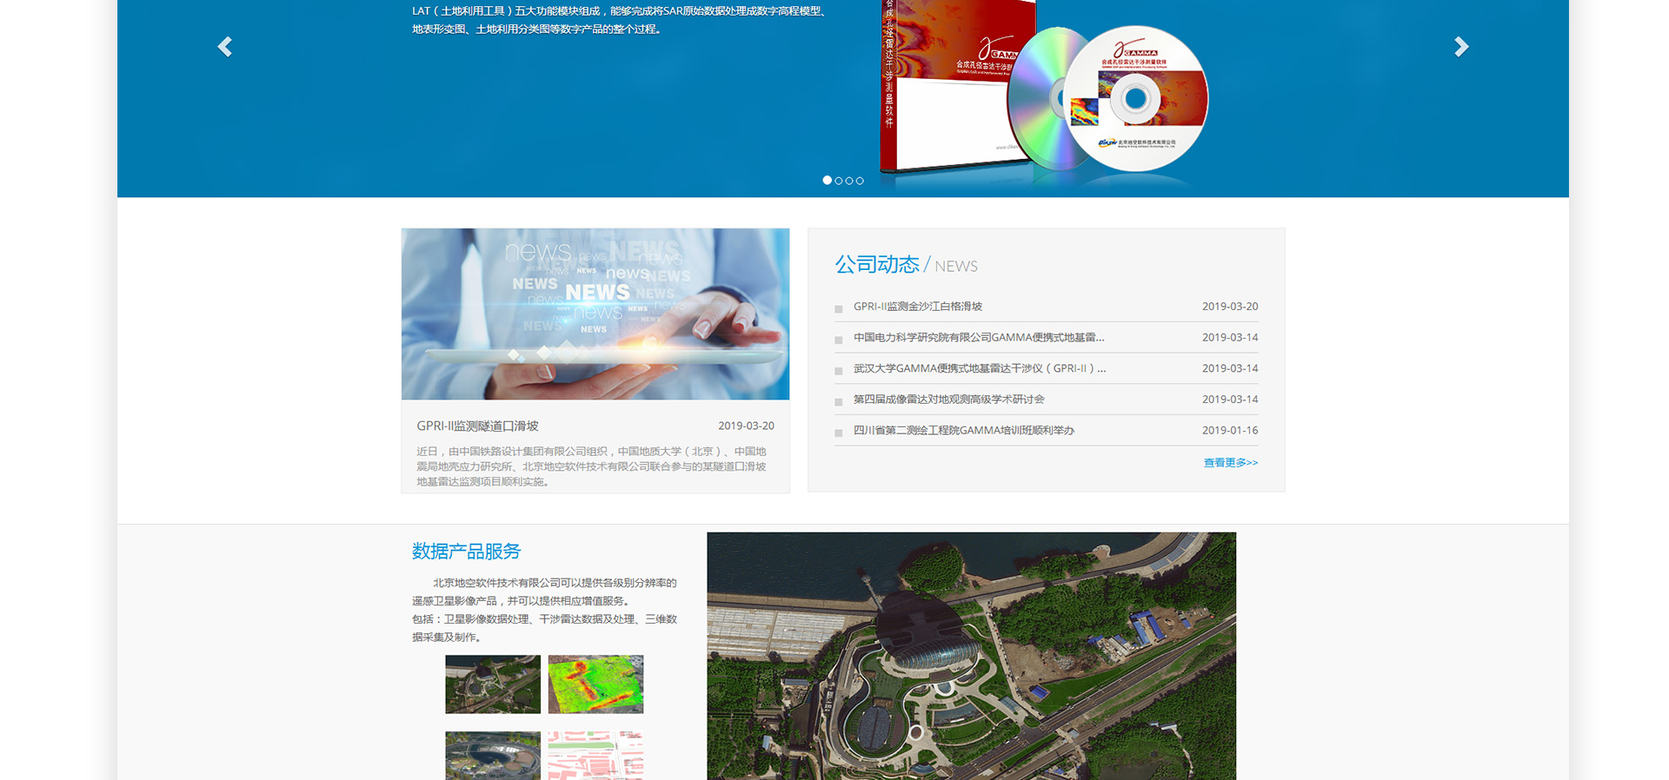Select the first carousel indicator dot
This screenshot has width=1669, height=780.
pos(827,181)
